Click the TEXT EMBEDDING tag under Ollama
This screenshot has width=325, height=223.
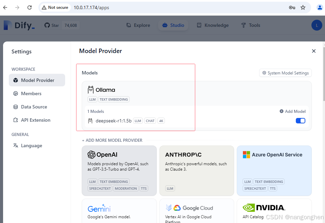114,100
